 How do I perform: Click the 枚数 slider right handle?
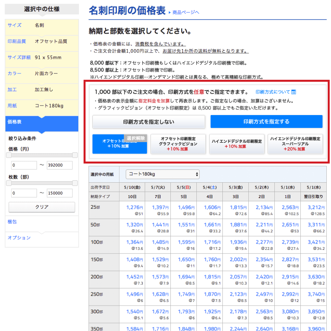(x=75, y=183)
